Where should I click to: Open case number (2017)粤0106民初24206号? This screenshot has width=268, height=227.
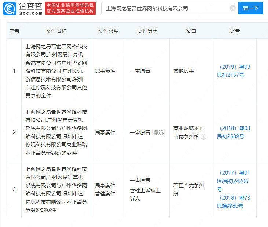tap(234, 181)
